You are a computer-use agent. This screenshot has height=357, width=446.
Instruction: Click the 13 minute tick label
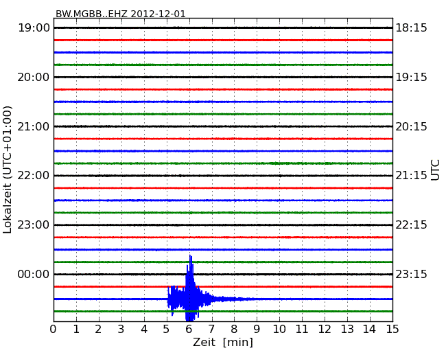347,329
